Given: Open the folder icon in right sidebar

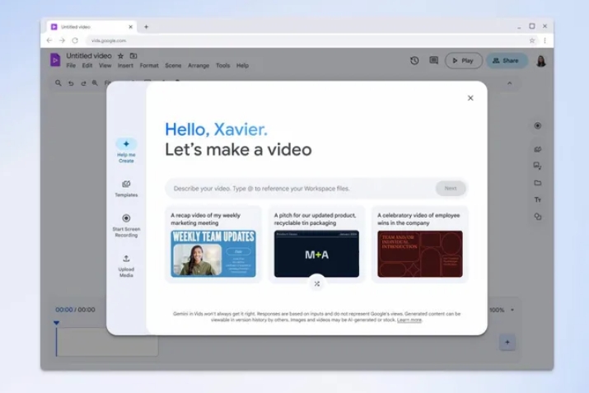Looking at the screenshot, I should [538, 183].
